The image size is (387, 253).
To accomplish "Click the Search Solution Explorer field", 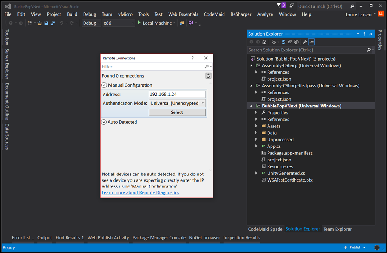I will [x=307, y=50].
